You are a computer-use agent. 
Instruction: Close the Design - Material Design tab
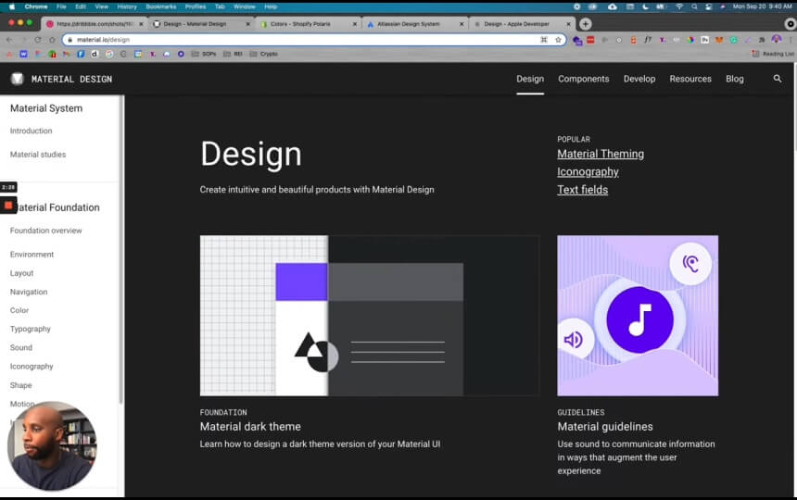tap(248, 24)
